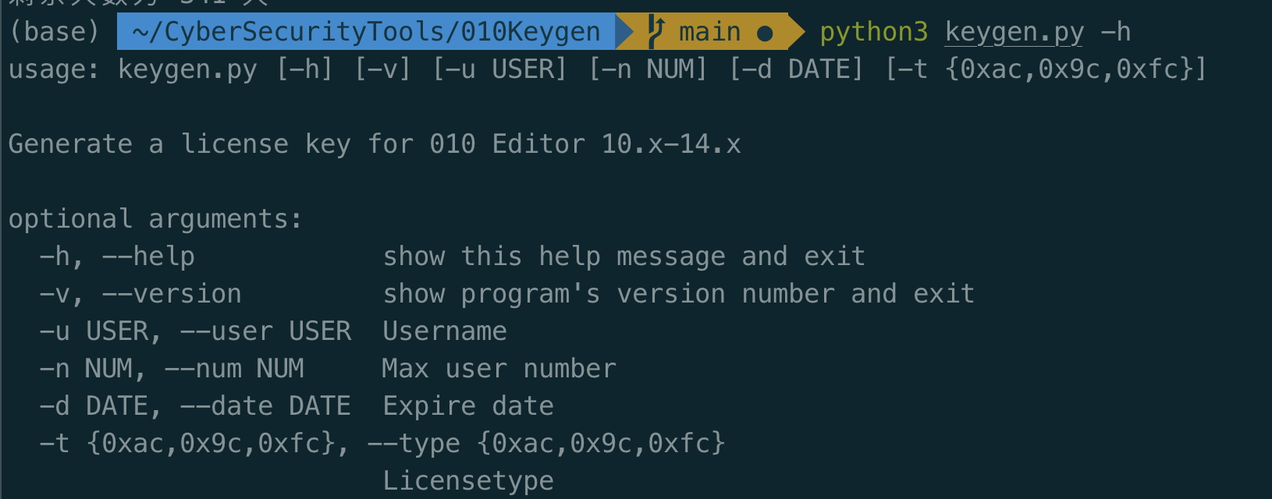The image size is (1272, 499).
Task: Click the optional arguments: heading
Action: point(155,219)
